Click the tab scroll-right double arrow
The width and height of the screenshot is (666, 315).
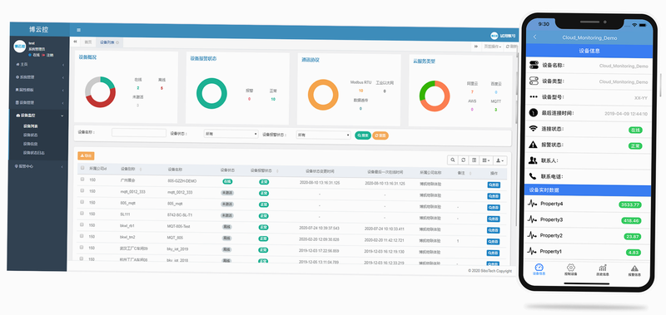tap(476, 47)
